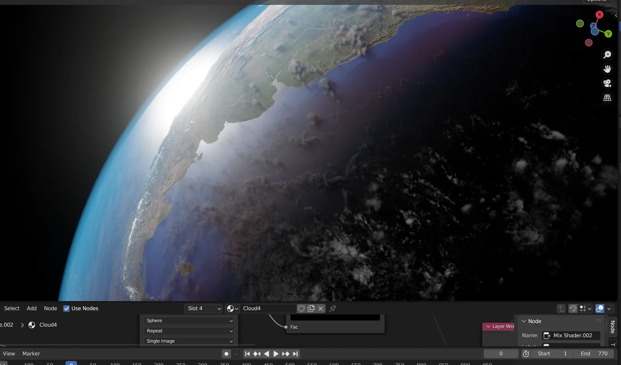This screenshot has width=621, height=365.
Task: Go to parent node tree with up arrow
Action: (561, 308)
